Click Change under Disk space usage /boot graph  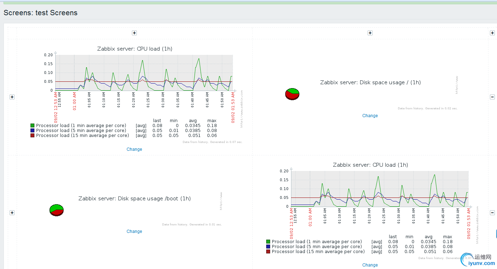(134, 231)
